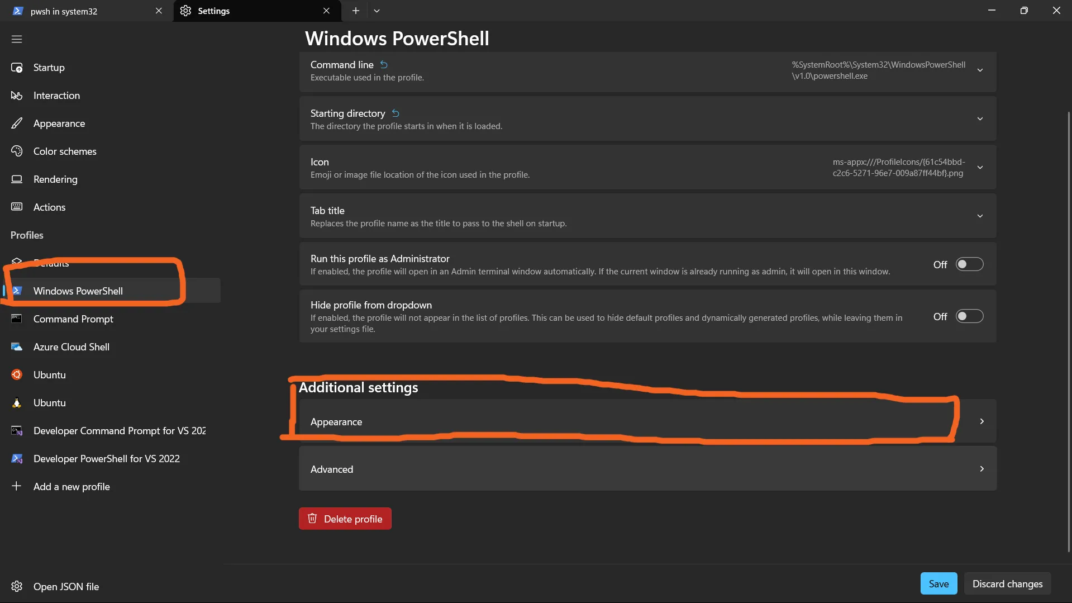
Task: Click the Delete profile button
Action: [x=345, y=519]
